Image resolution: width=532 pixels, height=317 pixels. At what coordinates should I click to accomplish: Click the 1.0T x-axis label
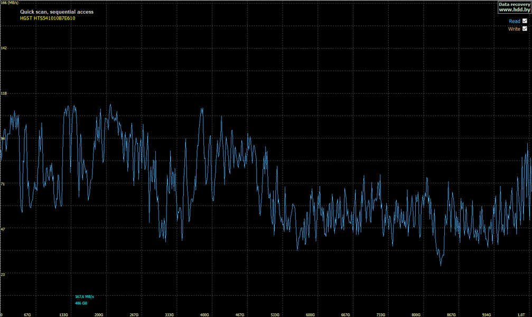[x=521, y=315]
